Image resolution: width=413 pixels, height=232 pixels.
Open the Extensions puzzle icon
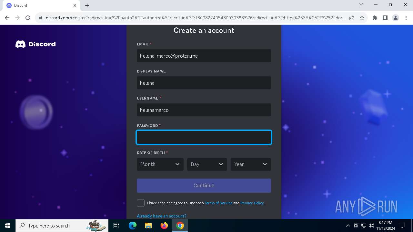coord(375,18)
